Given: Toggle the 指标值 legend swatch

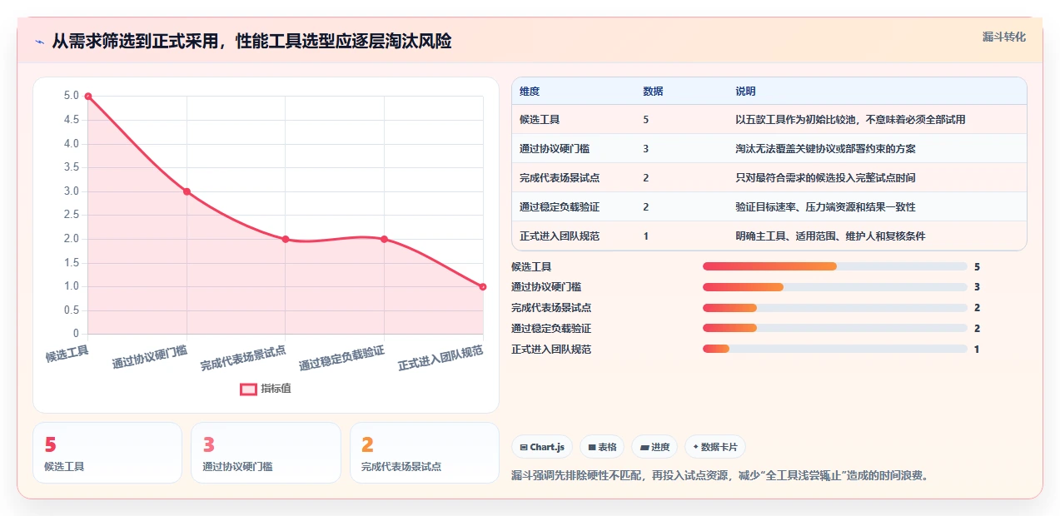Looking at the screenshot, I should [x=248, y=389].
